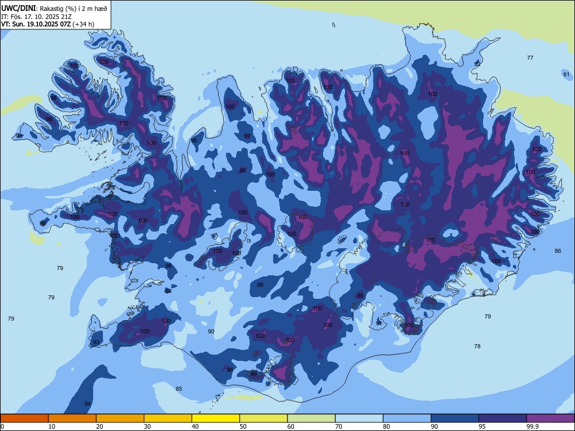Image resolution: width=575 pixels, height=431 pixels.
Task: Click the bright yellow 40–50 legend swatch
Action: tap(216, 418)
